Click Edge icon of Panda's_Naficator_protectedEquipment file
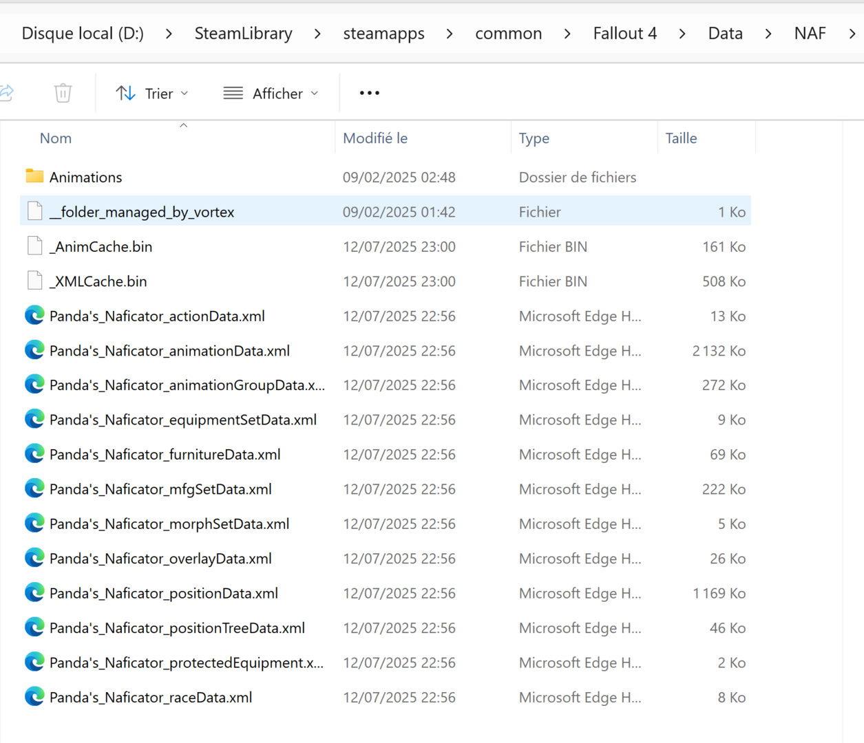The image size is (864, 743). (x=34, y=662)
